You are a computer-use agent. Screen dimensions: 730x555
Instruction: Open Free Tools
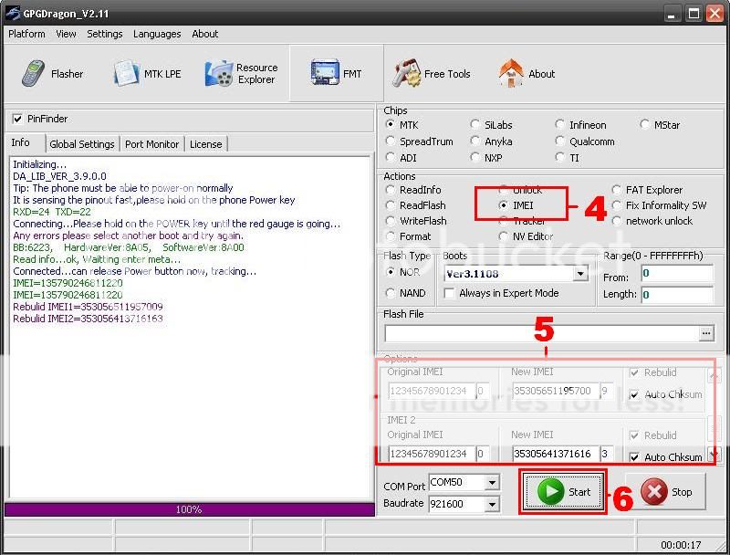pos(431,74)
